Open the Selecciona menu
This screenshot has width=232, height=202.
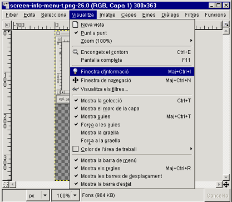pyautogui.click(x=53, y=15)
